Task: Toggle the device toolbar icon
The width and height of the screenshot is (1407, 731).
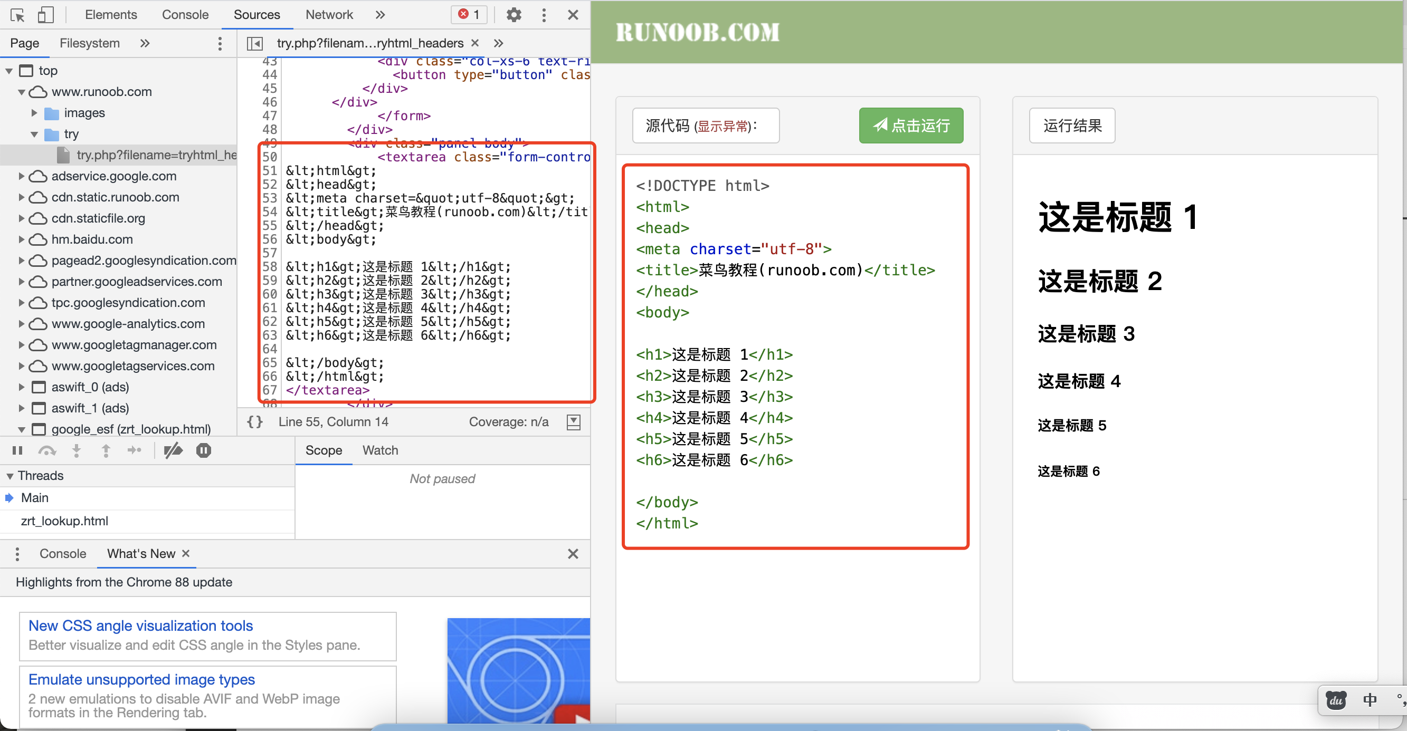Action: click(45, 15)
